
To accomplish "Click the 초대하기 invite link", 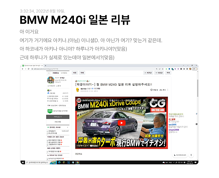I will [x=65, y=93].
